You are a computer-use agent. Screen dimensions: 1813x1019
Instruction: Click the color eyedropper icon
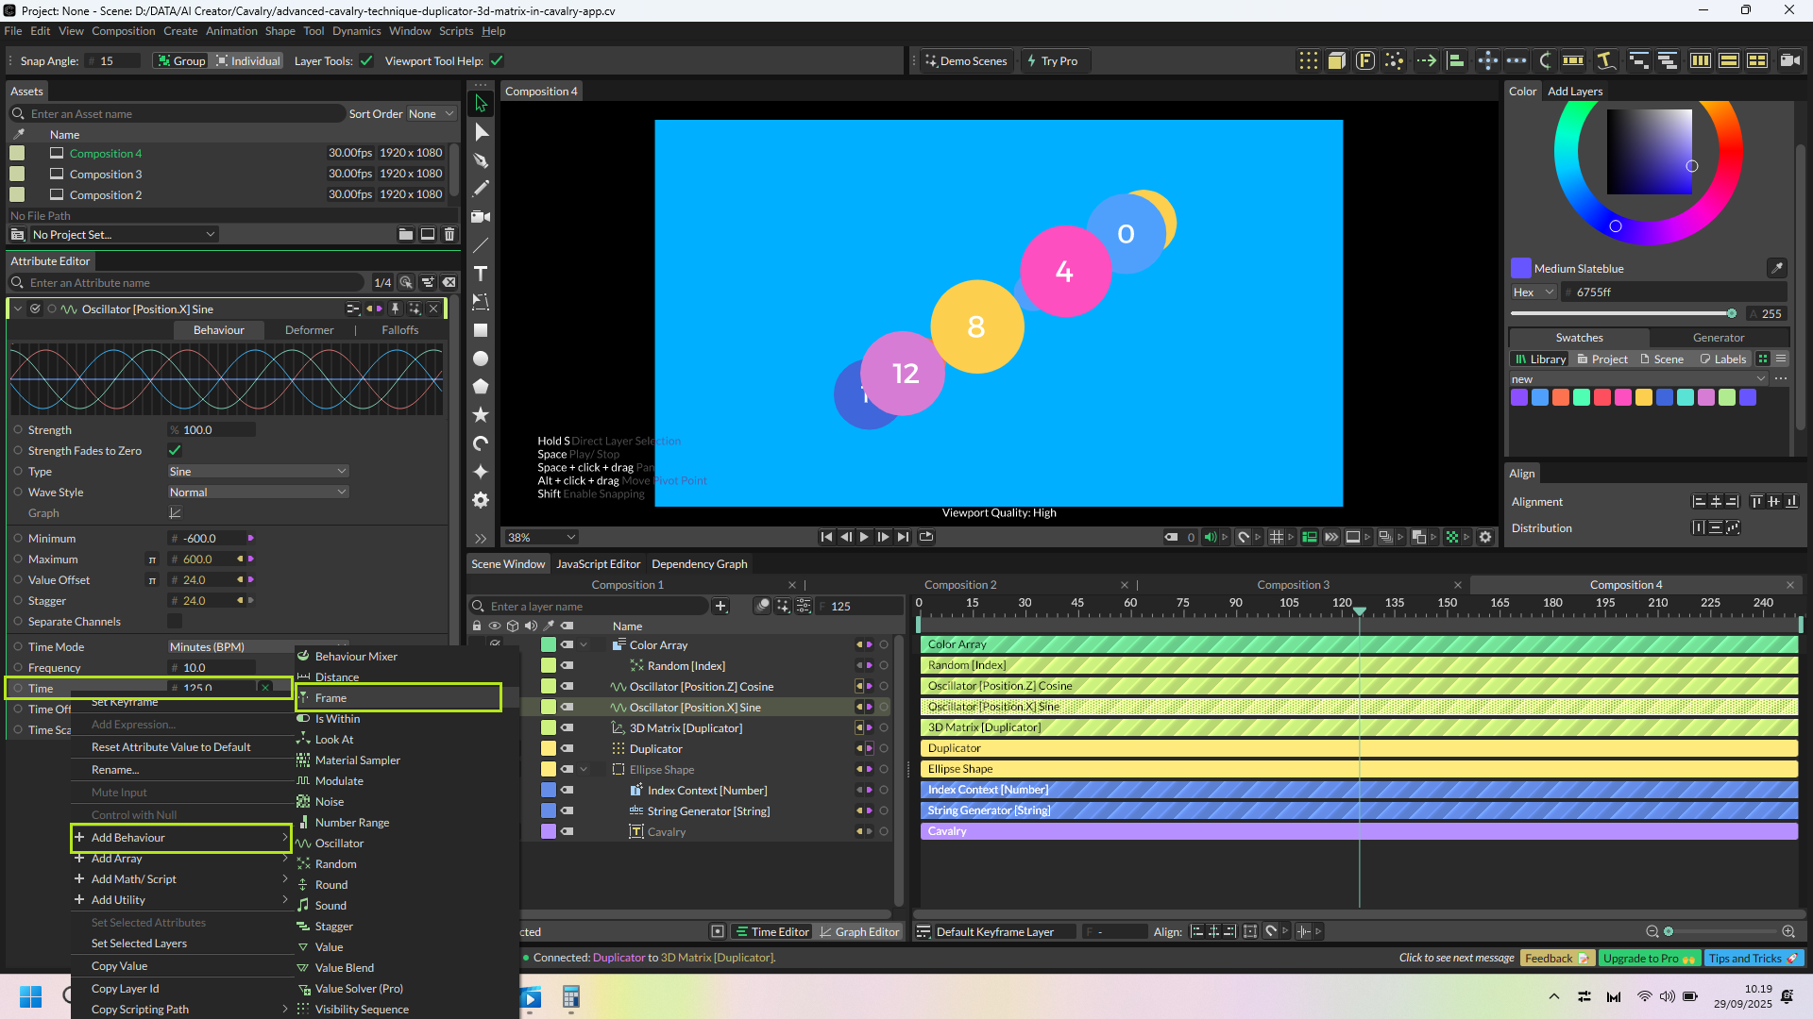tap(1776, 268)
